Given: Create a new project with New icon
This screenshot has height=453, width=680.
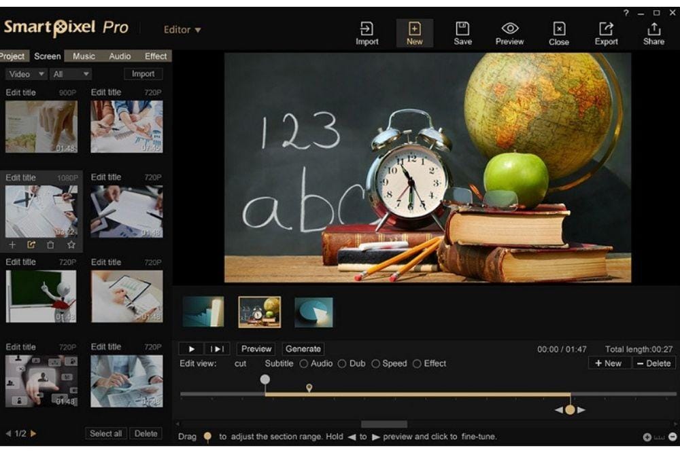Looking at the screenshot, I should (414, 33).
